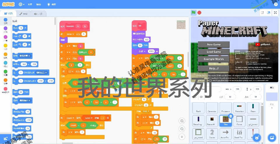
Task: Zoom in on the code workspace
Action: click(x=182, y=121)
